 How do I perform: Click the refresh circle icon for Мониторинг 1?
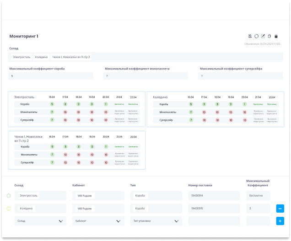(257, 36)
